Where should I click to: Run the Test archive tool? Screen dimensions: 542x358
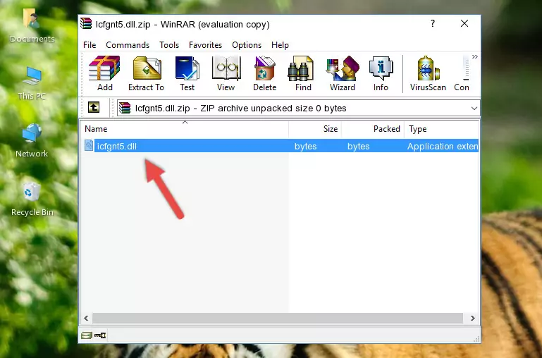[x=187, y=73]
